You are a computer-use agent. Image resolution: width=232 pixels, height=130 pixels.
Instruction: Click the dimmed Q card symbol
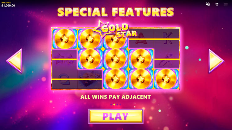point(65,79)
